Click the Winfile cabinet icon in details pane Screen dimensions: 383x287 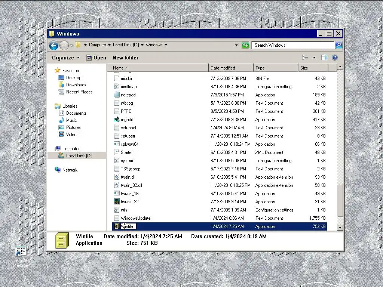coord(62,240)
